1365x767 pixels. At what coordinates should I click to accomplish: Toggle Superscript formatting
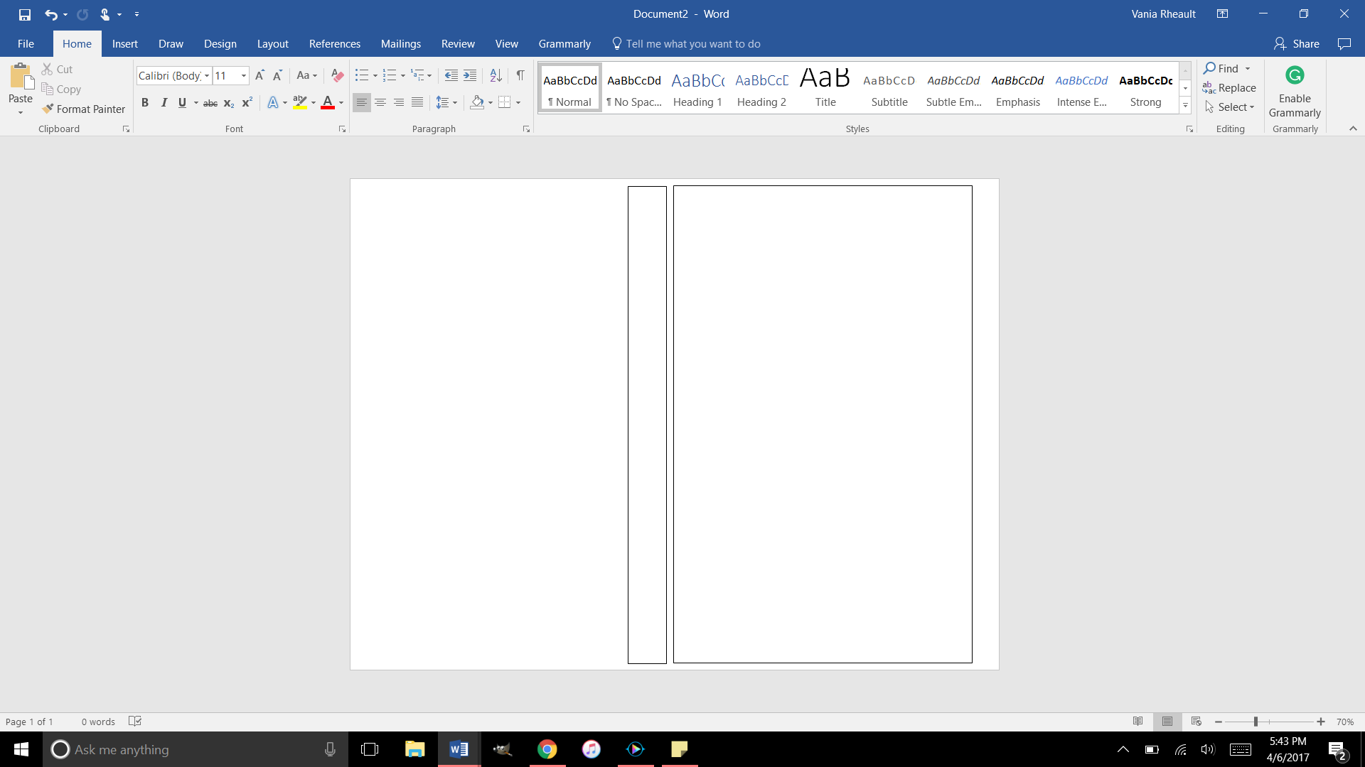pyautogui.click(x=247, y=102)
